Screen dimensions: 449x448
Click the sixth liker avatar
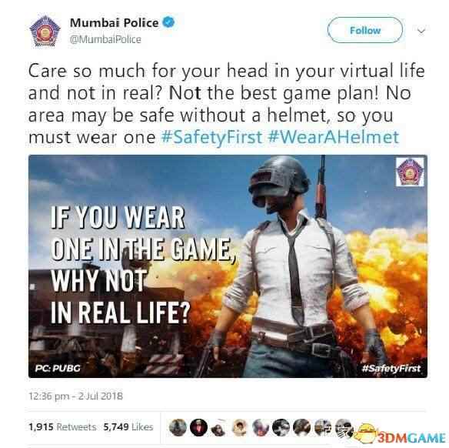coord(281,427)
